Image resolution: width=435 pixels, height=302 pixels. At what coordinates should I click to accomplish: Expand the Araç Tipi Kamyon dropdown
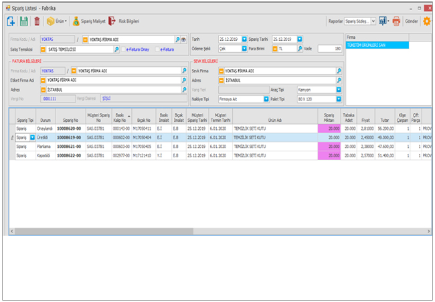[x=339, y=89]
